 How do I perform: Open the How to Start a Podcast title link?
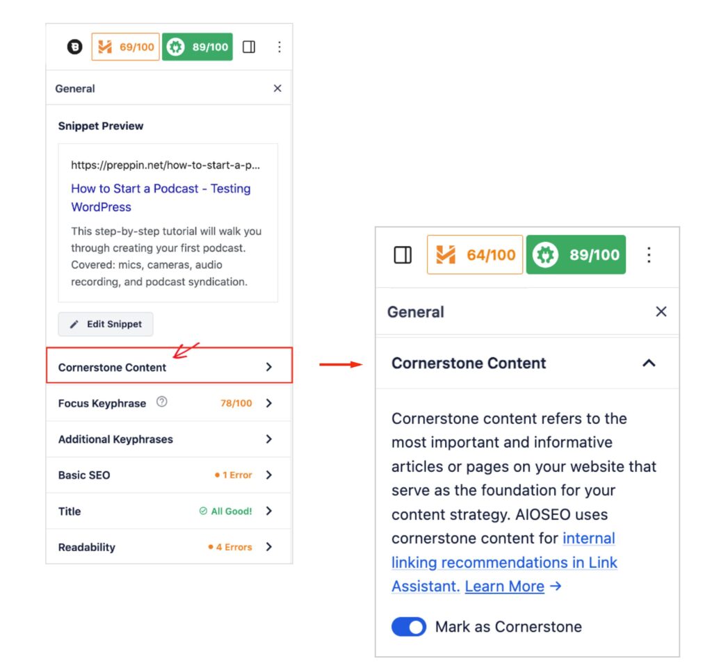pyautogui.click(x=161, y=197)
